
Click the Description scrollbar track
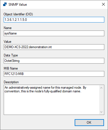pyautogui.click(x=101, y=100)
